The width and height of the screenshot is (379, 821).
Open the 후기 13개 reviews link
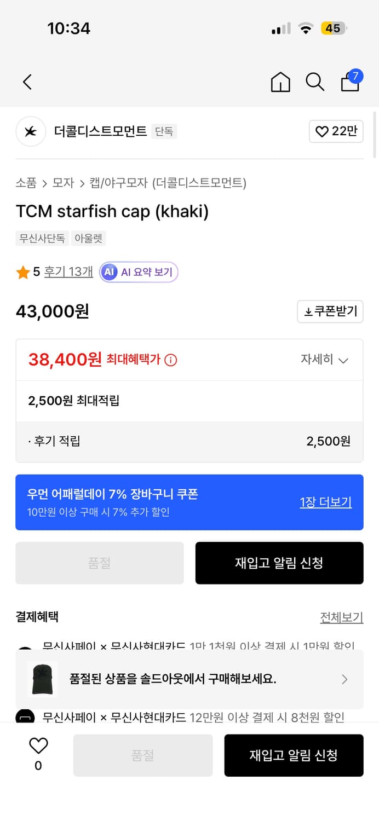pos(68,272)
